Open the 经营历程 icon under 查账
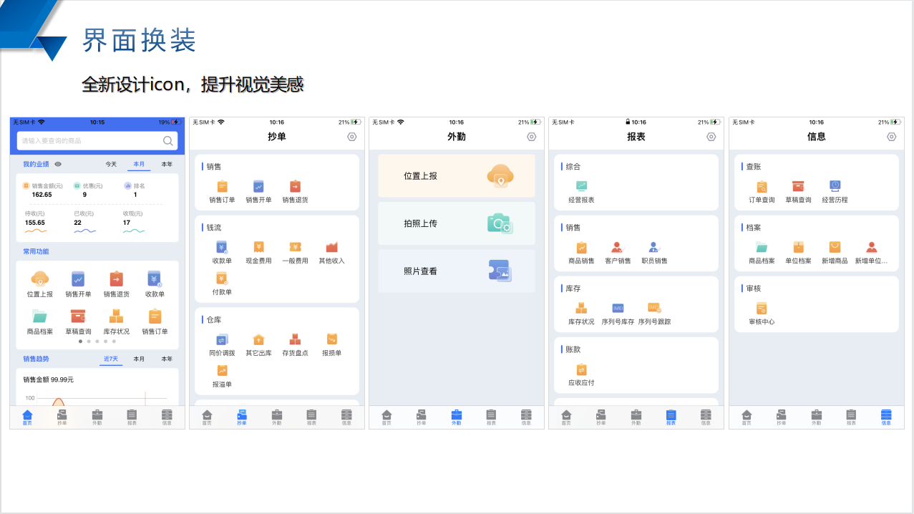The width and height of the screenshot is (914, 514). pyautogui.click(x=835, y=187)
